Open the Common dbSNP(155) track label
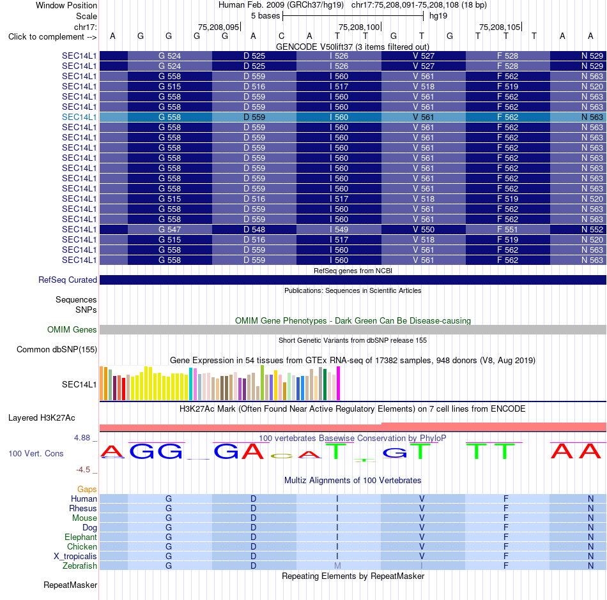 57,349
